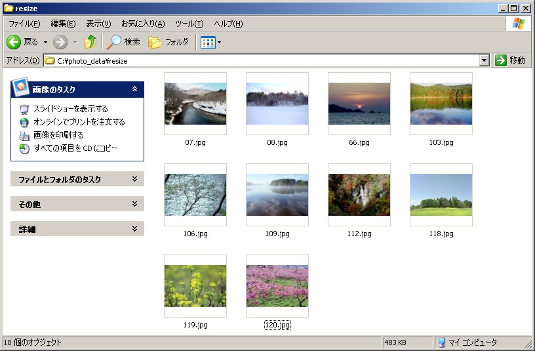
Task: Select the 103.jpg lake reflection thumbnail
Action: (x=441, y=104)
